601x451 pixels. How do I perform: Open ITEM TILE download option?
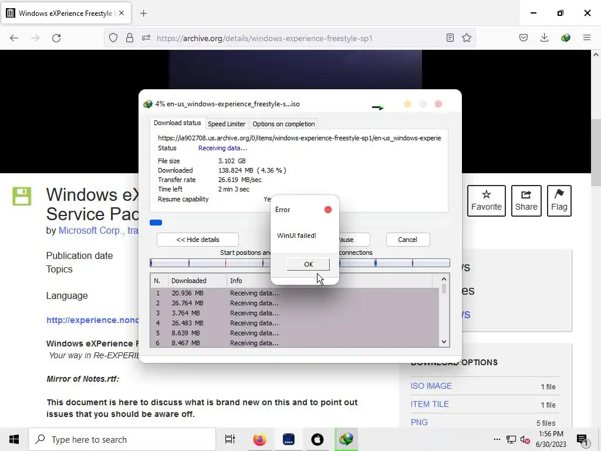tap(430, 404)
